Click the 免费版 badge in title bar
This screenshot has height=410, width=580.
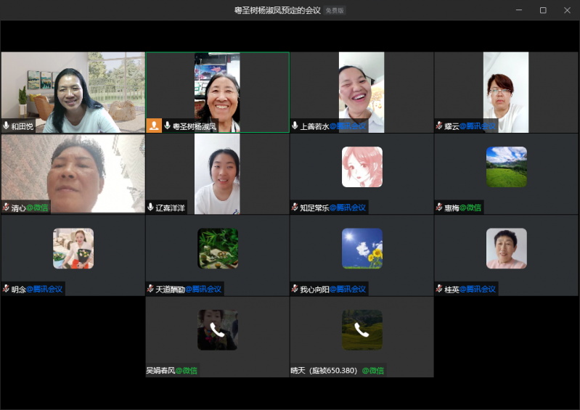(x=335, y=11)
